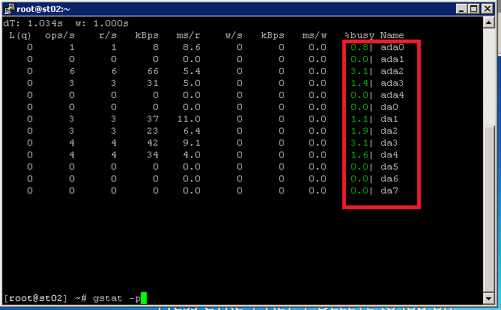The width and height of the screenshot is (501, 310).
Task: Click the 34 kBps value for da4
Action: click(x=153, y=155)
